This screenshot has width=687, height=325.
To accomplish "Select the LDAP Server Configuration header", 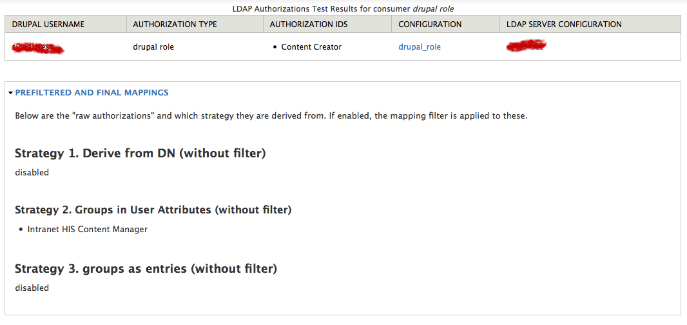I will (565, 25).
